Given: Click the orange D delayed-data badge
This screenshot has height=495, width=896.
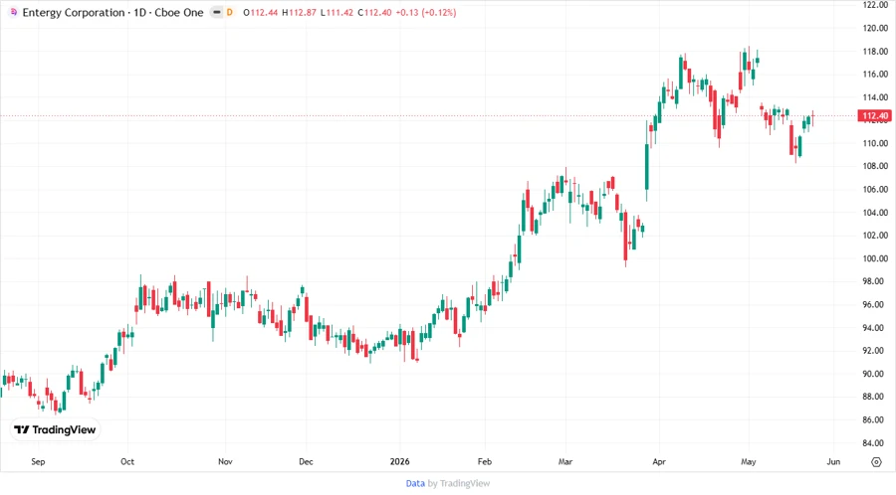Looking at the screenshot, I should tap(230, 12).
